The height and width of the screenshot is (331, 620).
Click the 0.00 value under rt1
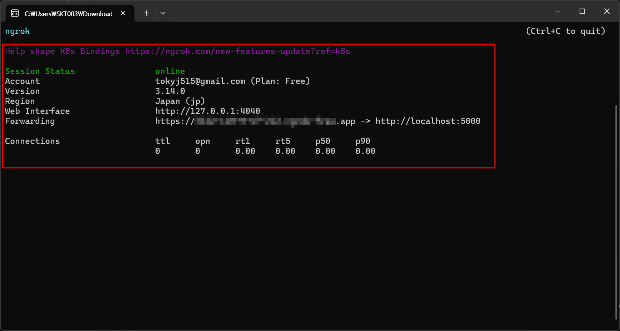[245, 151]
